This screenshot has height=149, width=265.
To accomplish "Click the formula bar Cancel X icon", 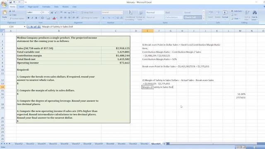I will coord(31,26).
